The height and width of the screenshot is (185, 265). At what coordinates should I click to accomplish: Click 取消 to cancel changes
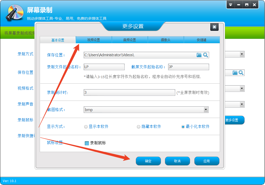(177, 161)
